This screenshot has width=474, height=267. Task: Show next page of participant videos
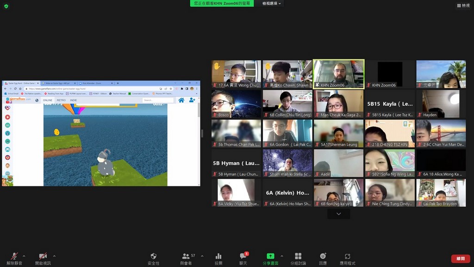[x=338, y=214]
